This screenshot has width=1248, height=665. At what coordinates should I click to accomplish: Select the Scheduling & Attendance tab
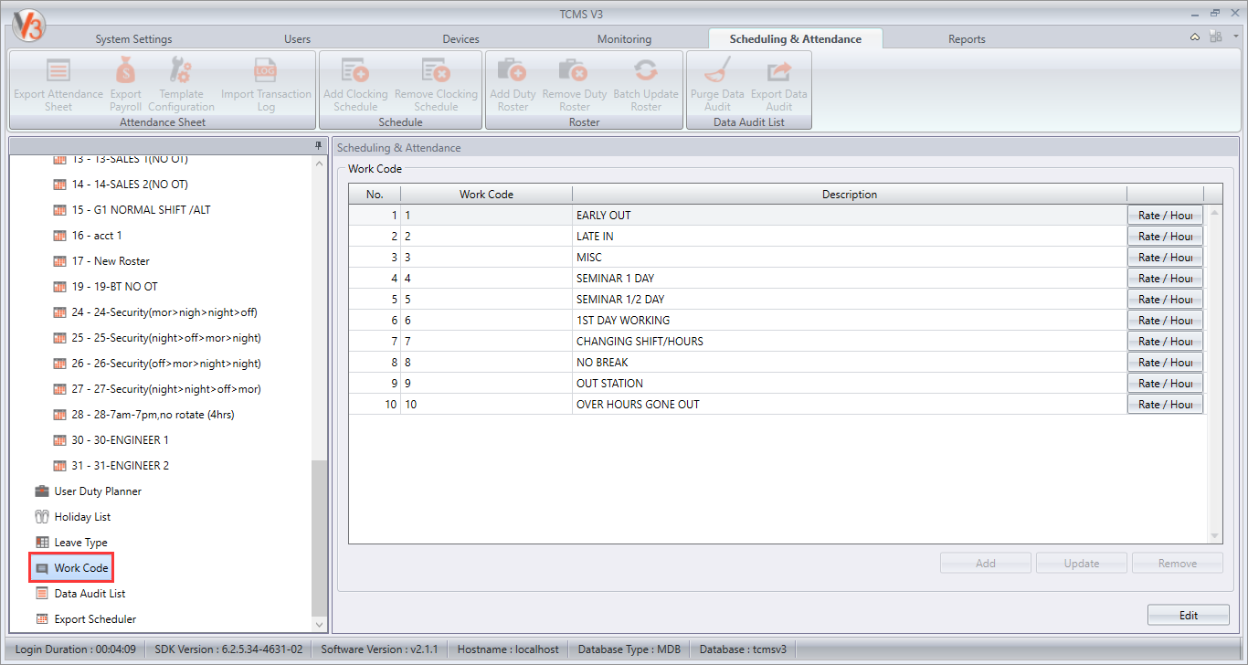point(796,39)
